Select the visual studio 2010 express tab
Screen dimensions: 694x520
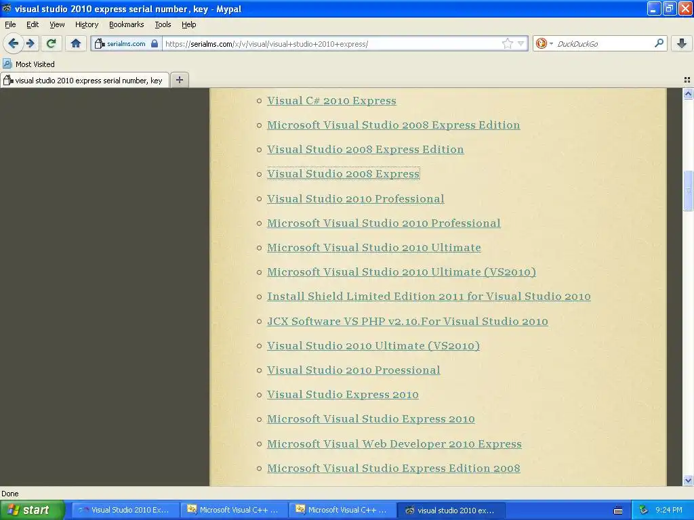pyautogui.click(x=85, y=81)
